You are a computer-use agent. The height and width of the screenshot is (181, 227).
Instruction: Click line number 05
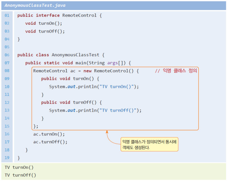7,47
